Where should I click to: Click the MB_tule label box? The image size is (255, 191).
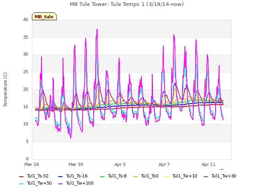[44, 16]
